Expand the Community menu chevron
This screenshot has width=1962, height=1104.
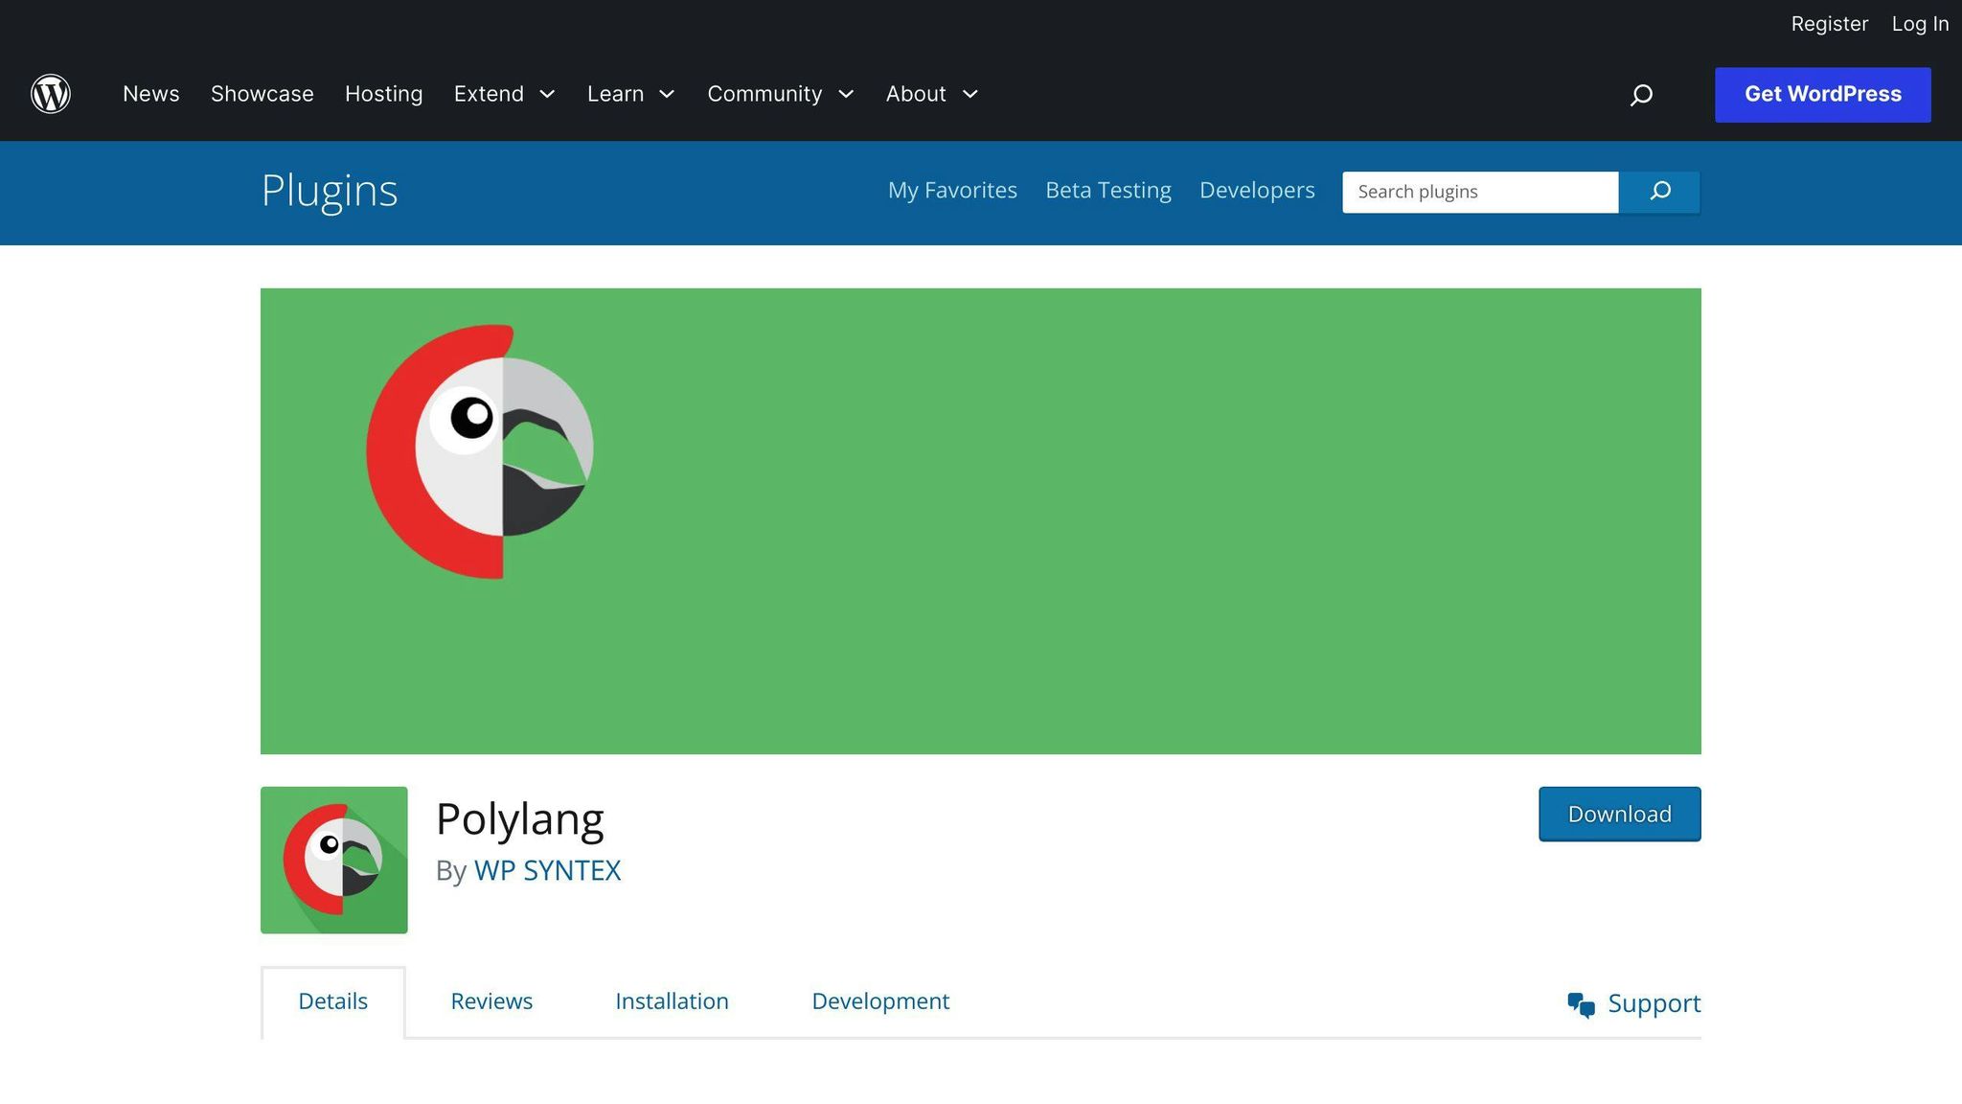[x=846, y=94]
